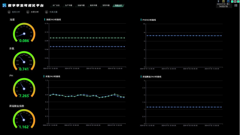The width and height of the screenshot is (240, 135).
Task: Open the list menu icon beside the clock
Action: 236,5
